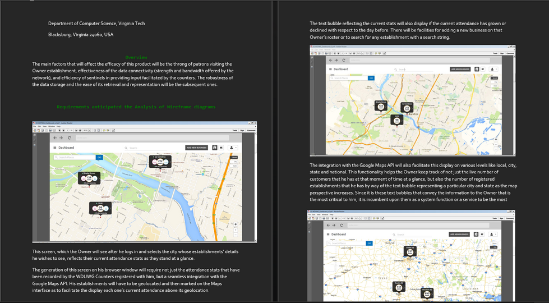The height and width of the screenshot is (303, 549).
Task: Expand La Condesa 212 bubble on left-page street map
Action: [170, 162]
